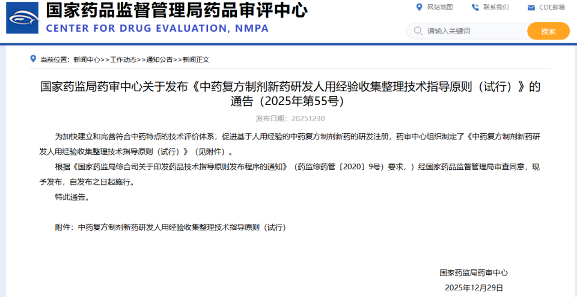Viewport: 577px width, 297px height.
Task: Open the CDE邮箱 link
Action: [x=552, y=7]
